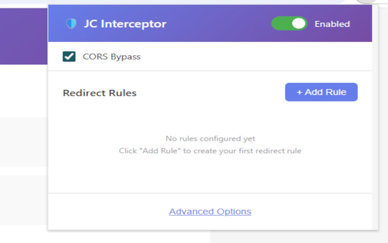The image size is (388, 243).
Task: Click the checkmark inside the CORS checkbox
Action: [x=69, y=56]
